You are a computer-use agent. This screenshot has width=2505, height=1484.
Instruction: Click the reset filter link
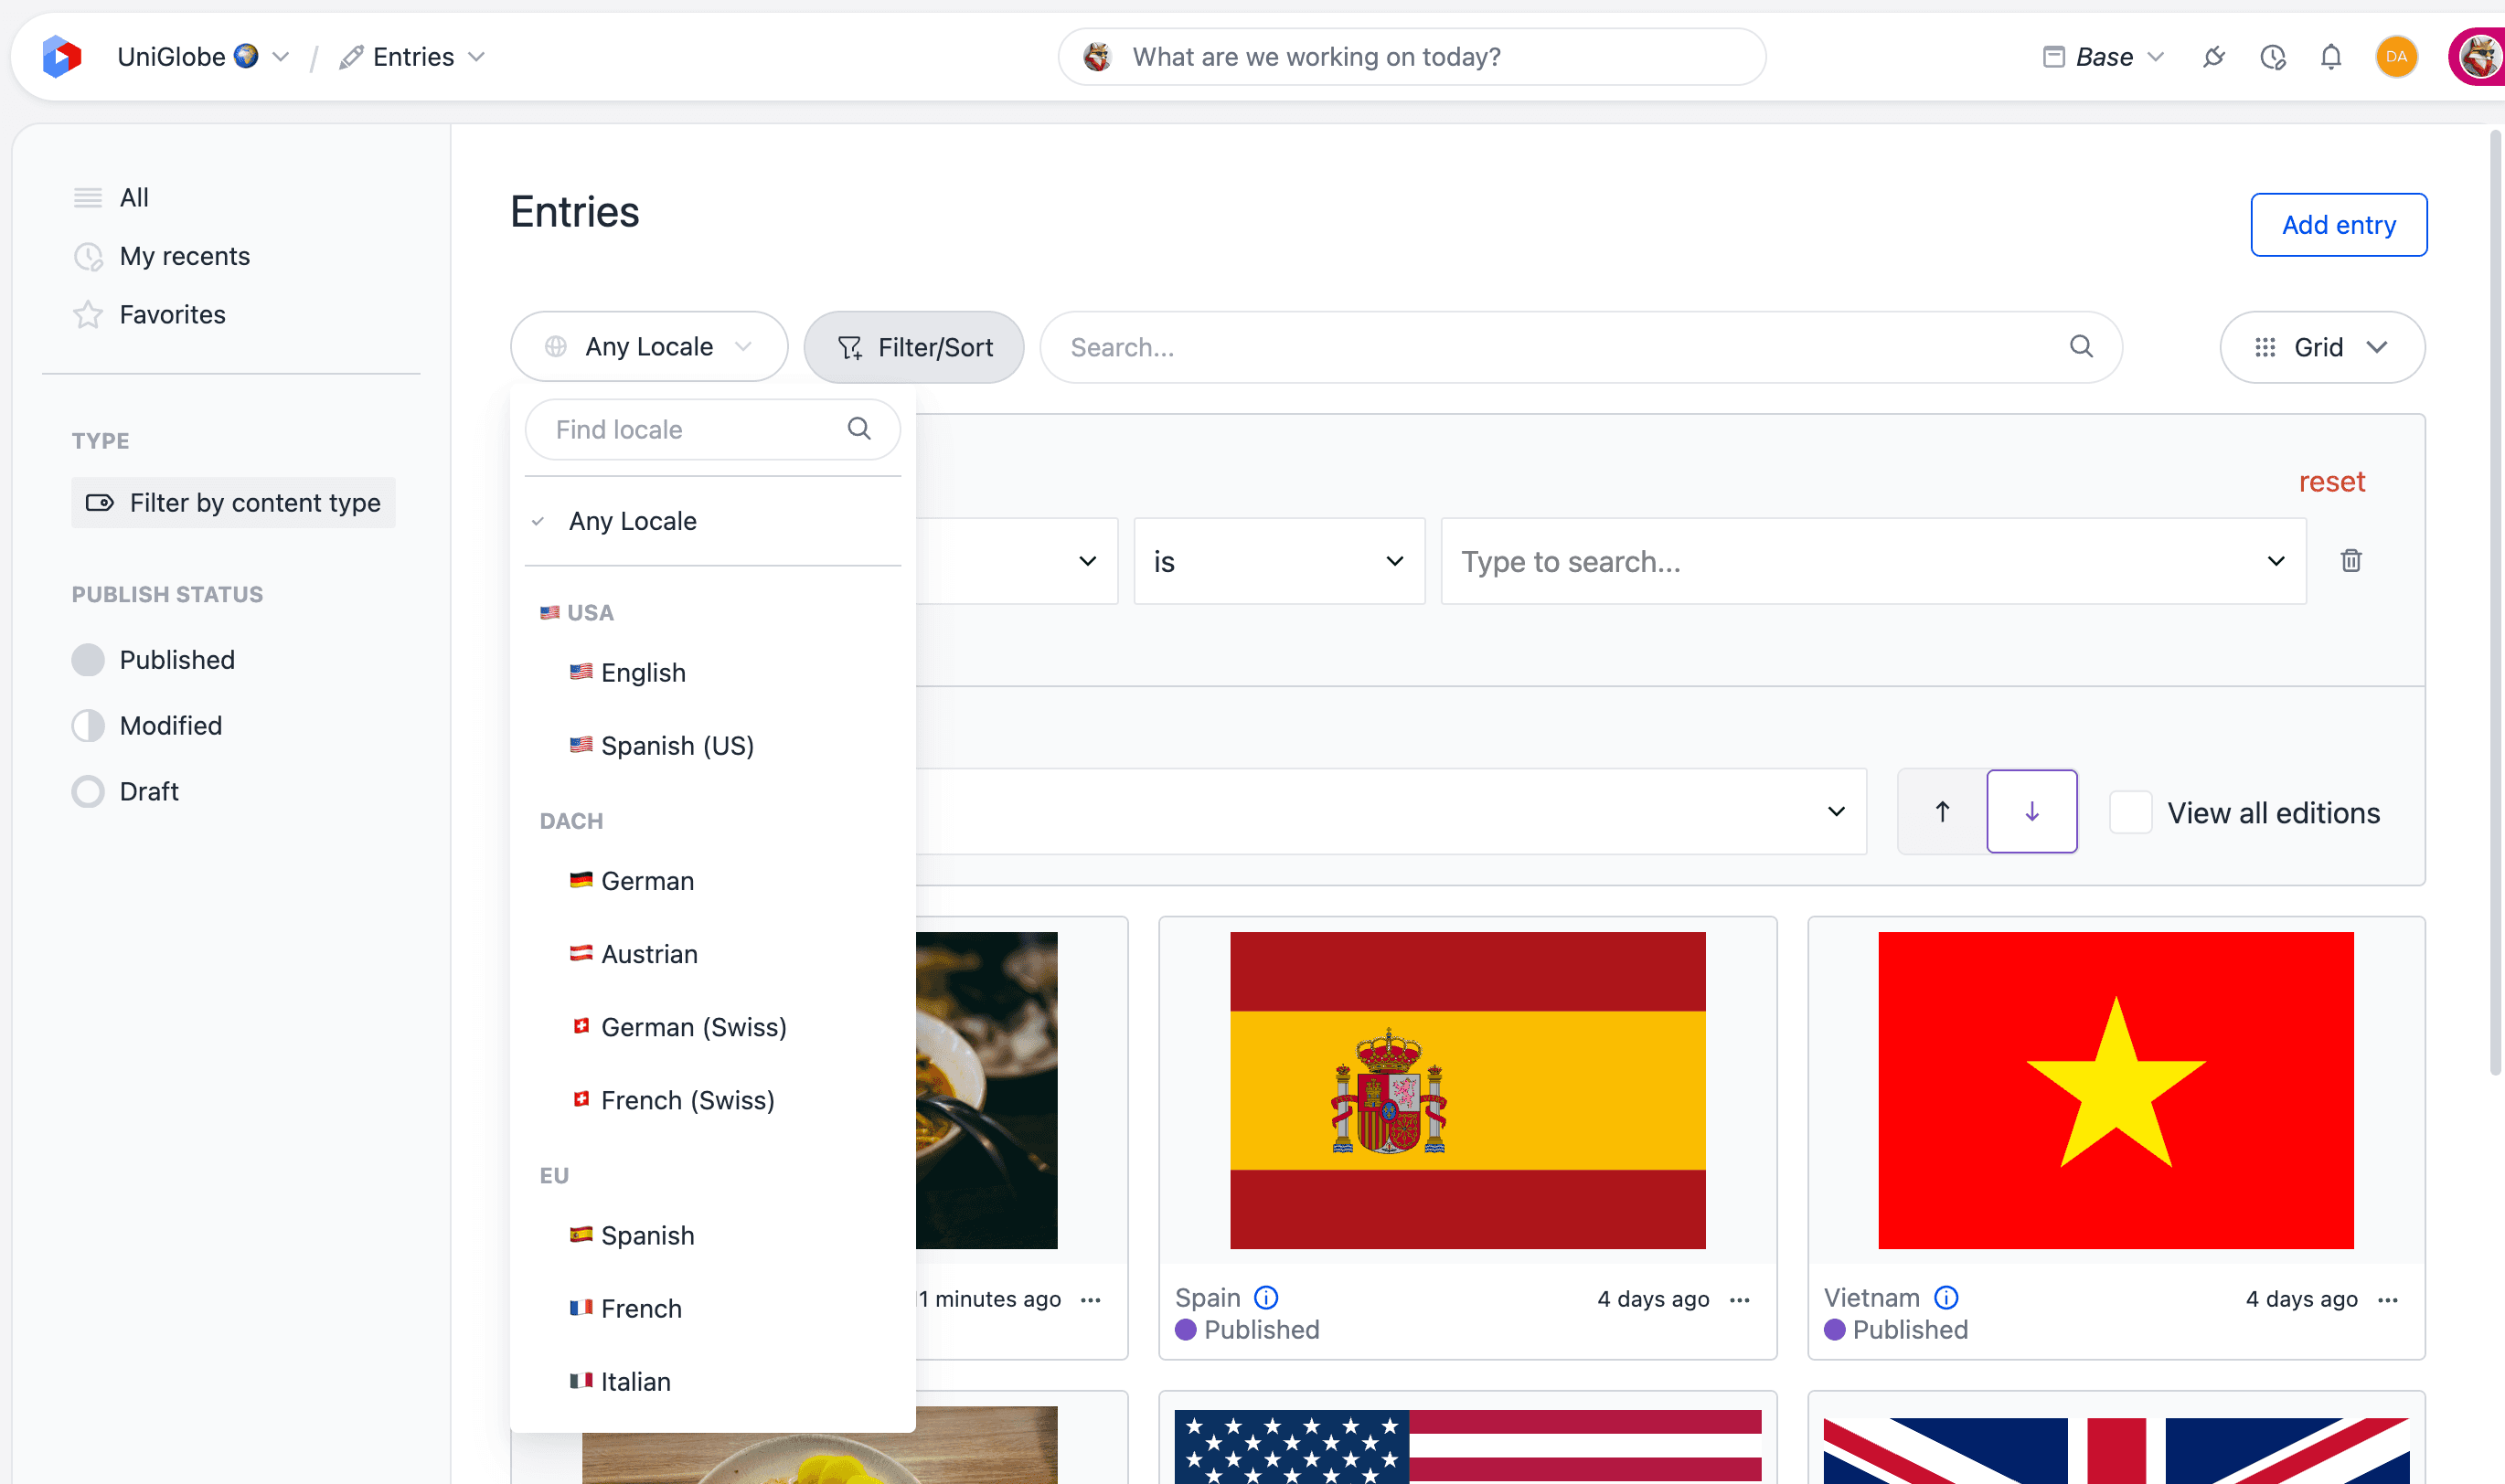[2331, 481]
